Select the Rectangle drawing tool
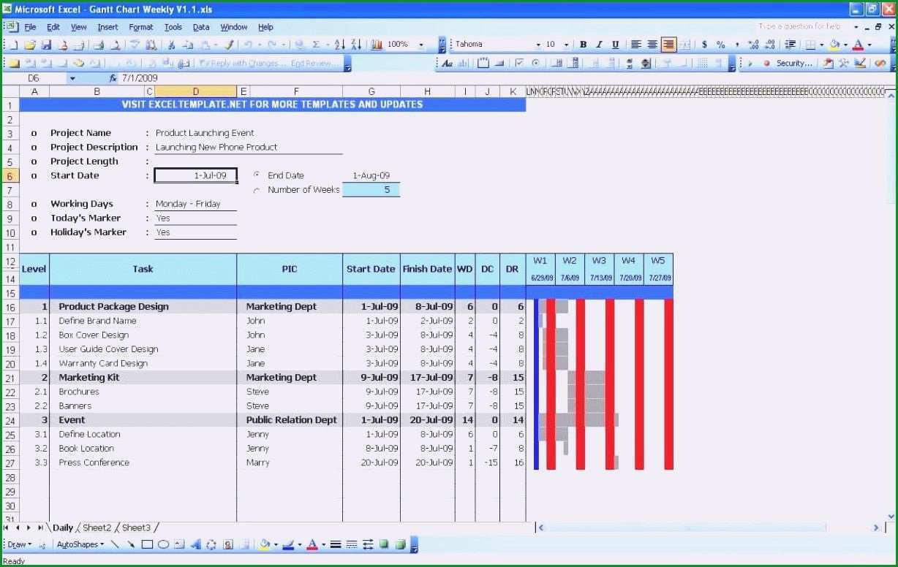Image resolution: width=898 pixels, height=567 pixels. tap(147, 544)
